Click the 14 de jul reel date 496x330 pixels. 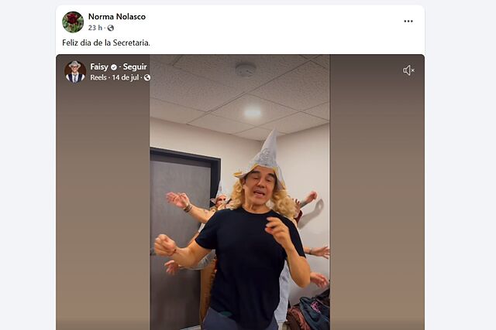pyautogui.click(x=126, y=77)
